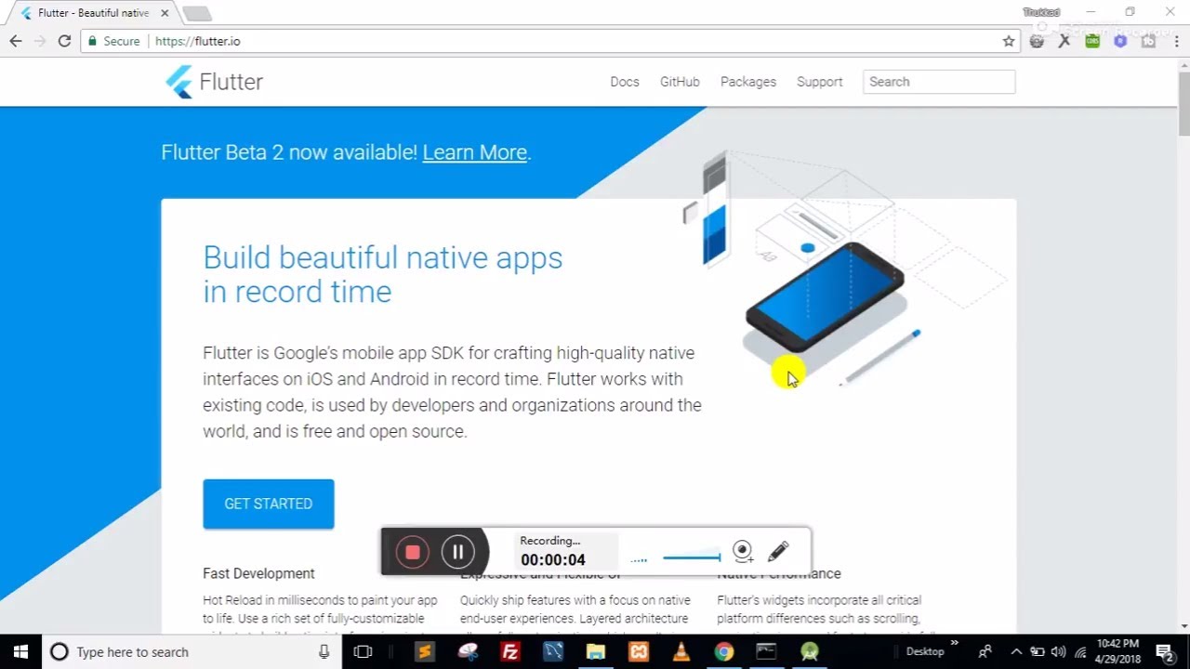Launch FileZilla from the taskbar
The width and height of the screenshot is (1190, 669).
tap(509, 651)
